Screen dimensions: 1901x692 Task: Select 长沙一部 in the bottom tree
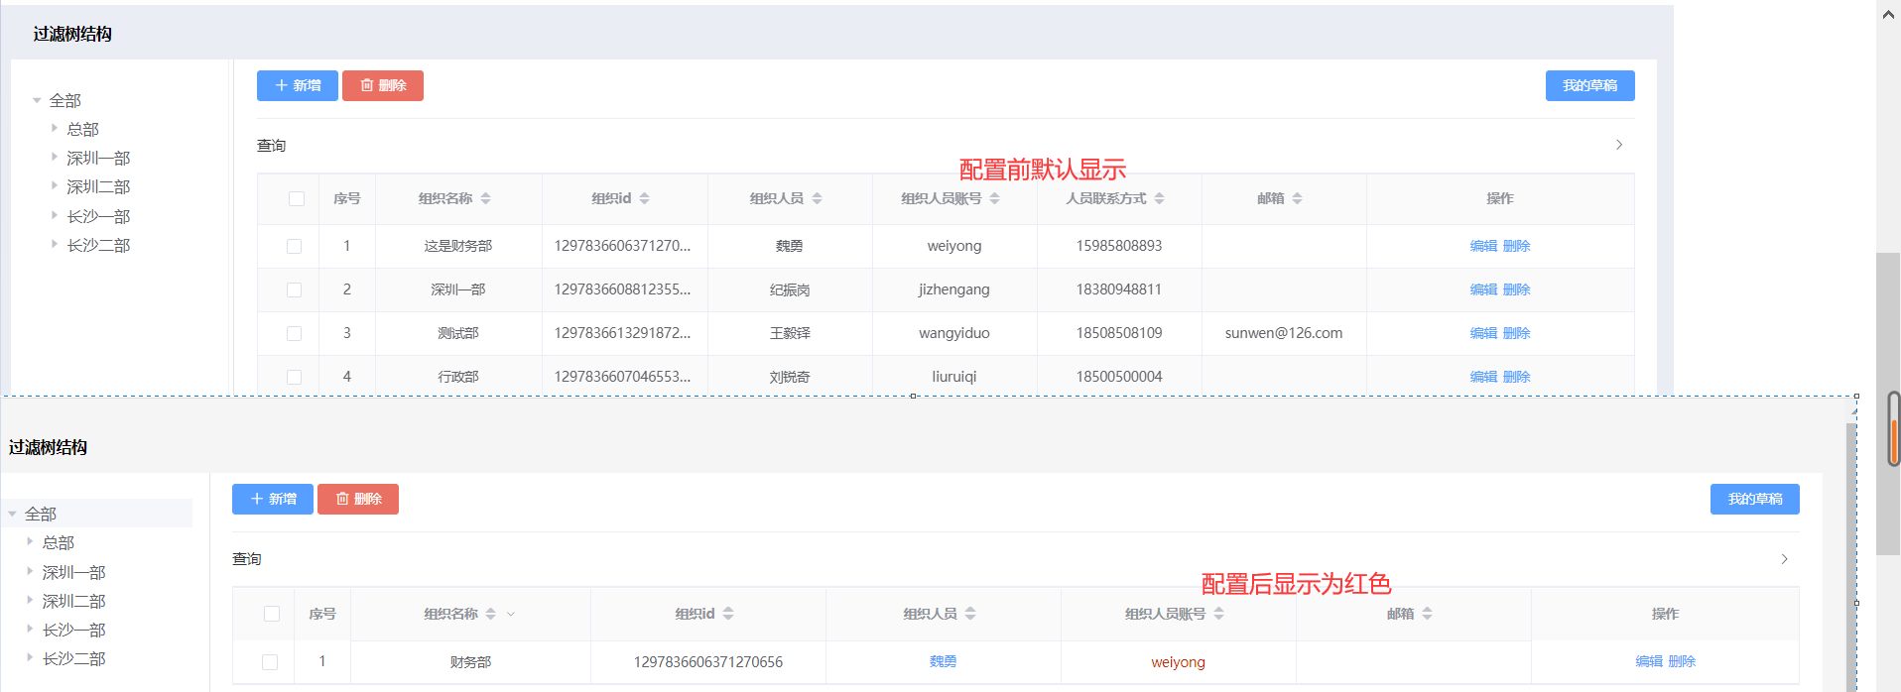[73, 630]
